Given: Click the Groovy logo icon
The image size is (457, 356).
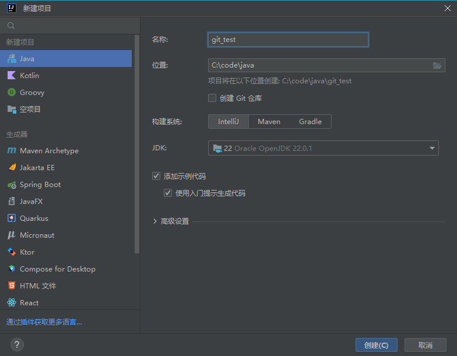Looking at the screenshot, I should point(12,92).
